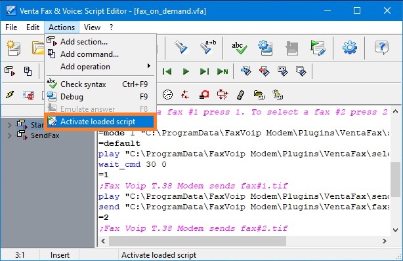
Task: Click the debug script gear toolbar icon
Action: click(266, 48)
